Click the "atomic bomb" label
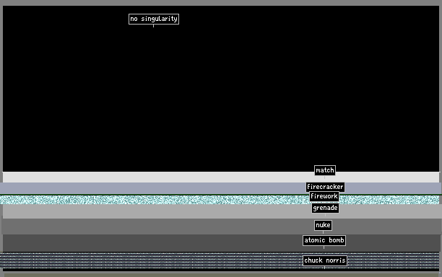 (324, 240)
